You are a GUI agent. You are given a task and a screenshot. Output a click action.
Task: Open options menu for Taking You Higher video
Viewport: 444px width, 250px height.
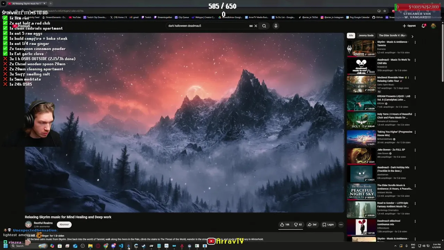(x=415, y=132)
